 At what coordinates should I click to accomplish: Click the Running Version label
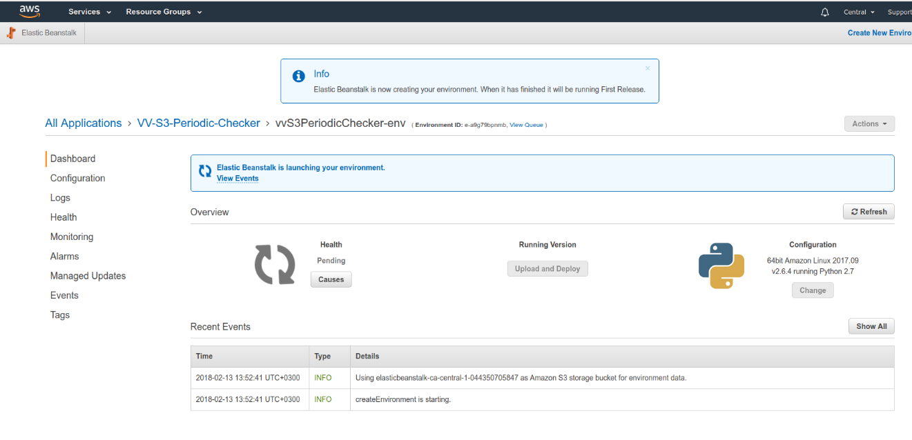click(547, 245)
